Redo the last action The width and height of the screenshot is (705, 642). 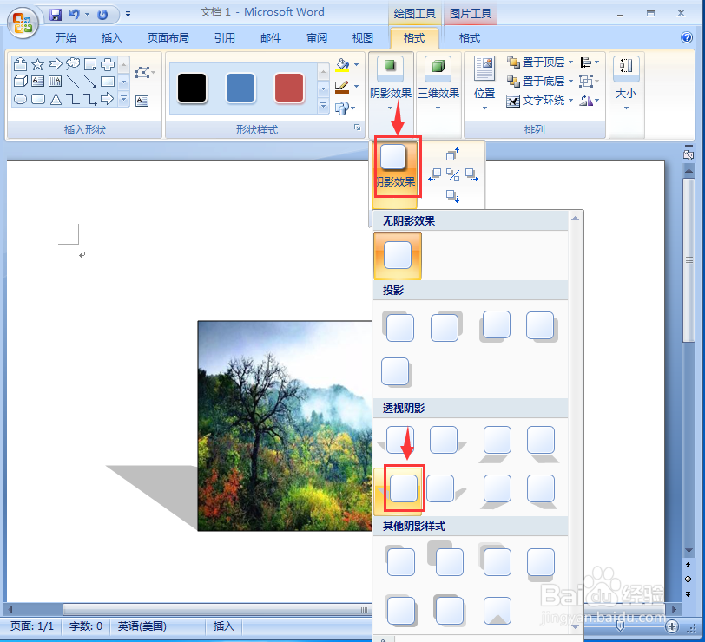click(x=102, y=15)
